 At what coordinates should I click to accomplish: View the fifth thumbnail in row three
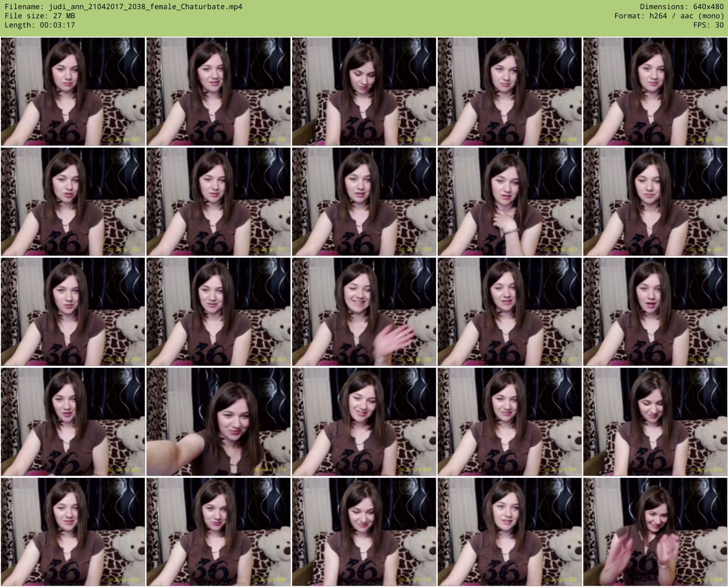point(655,312)
